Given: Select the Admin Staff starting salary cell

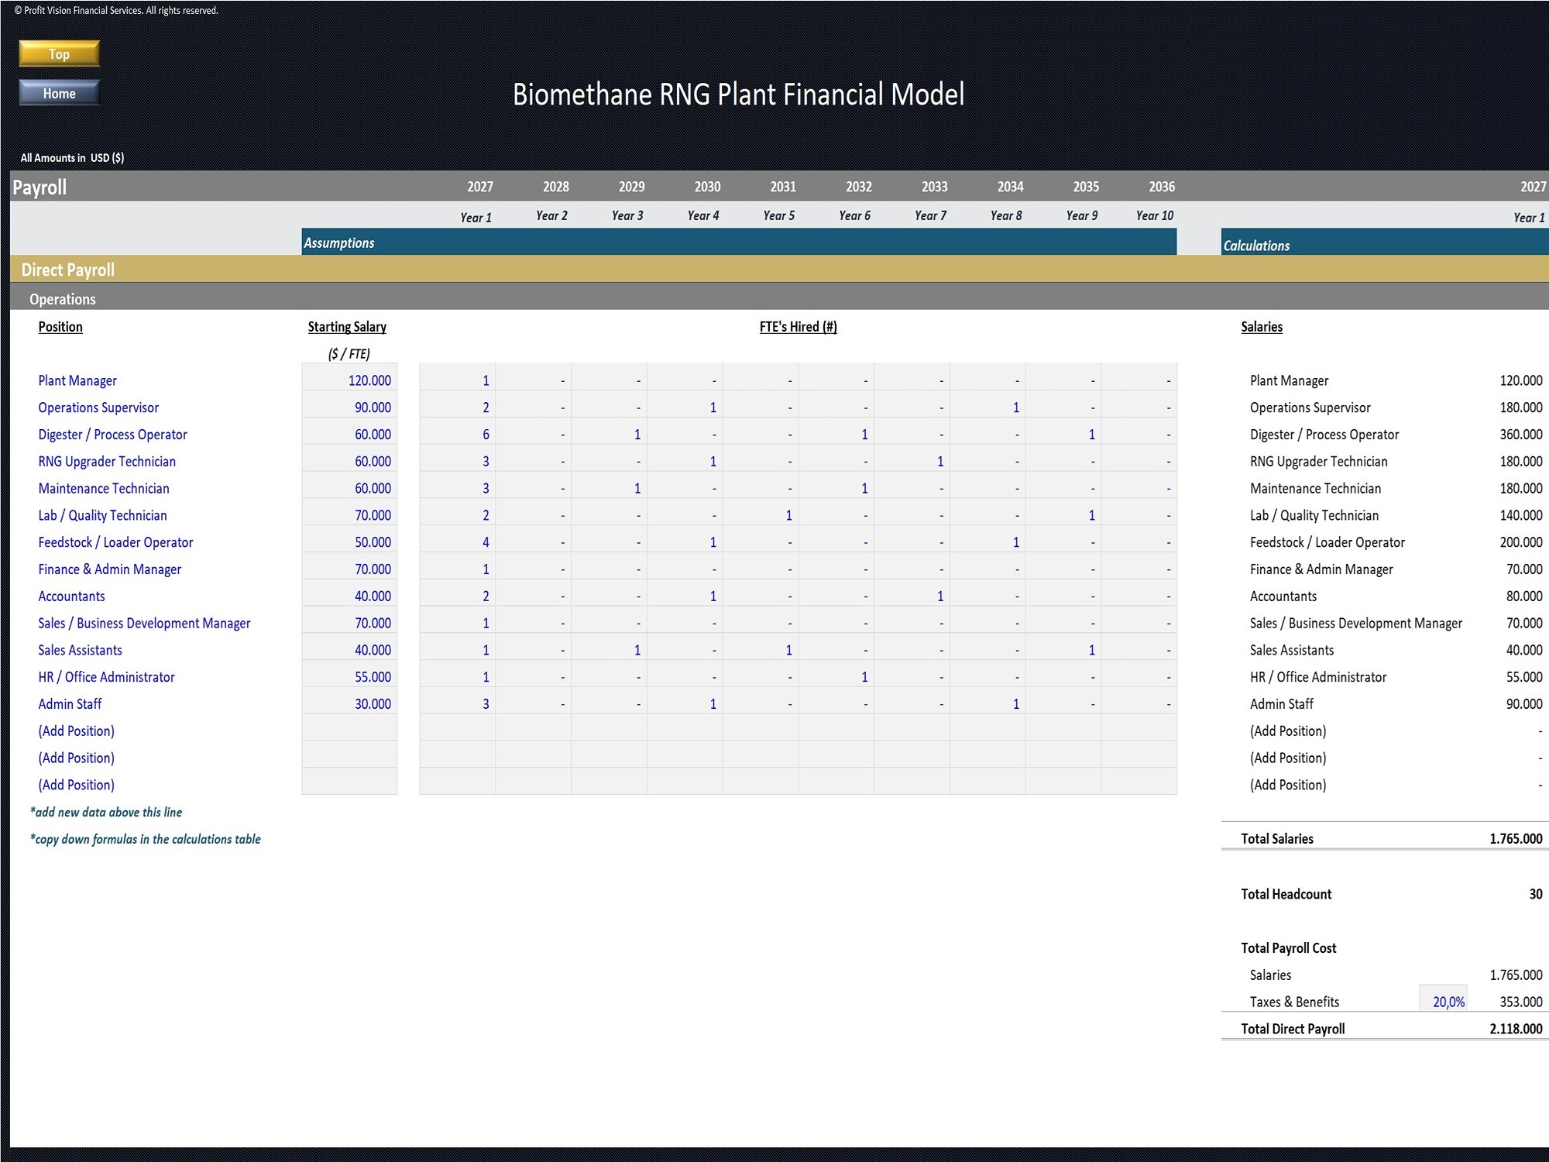Looking at the screenshot, I should pos(349,704).
